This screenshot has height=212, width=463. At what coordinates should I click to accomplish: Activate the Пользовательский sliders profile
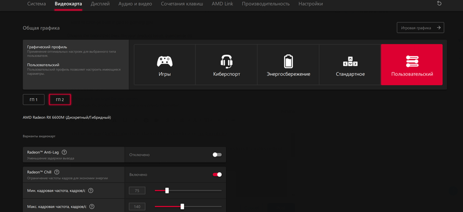(412, 65)
